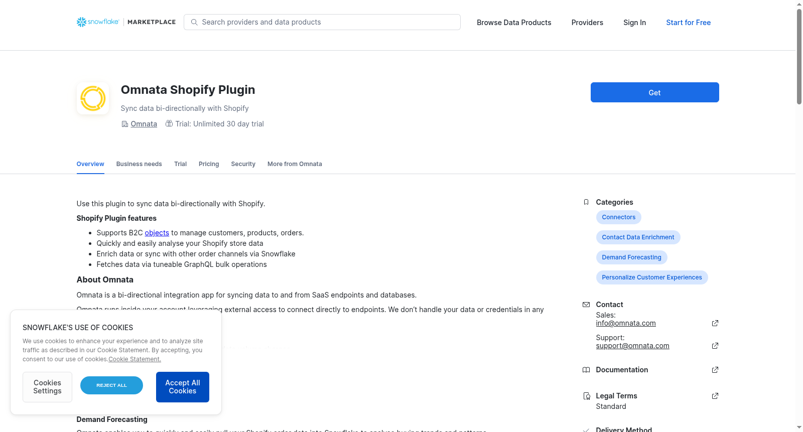Click the Contact envelope icon
Viewport: 803px width, 432px height.
586,305
